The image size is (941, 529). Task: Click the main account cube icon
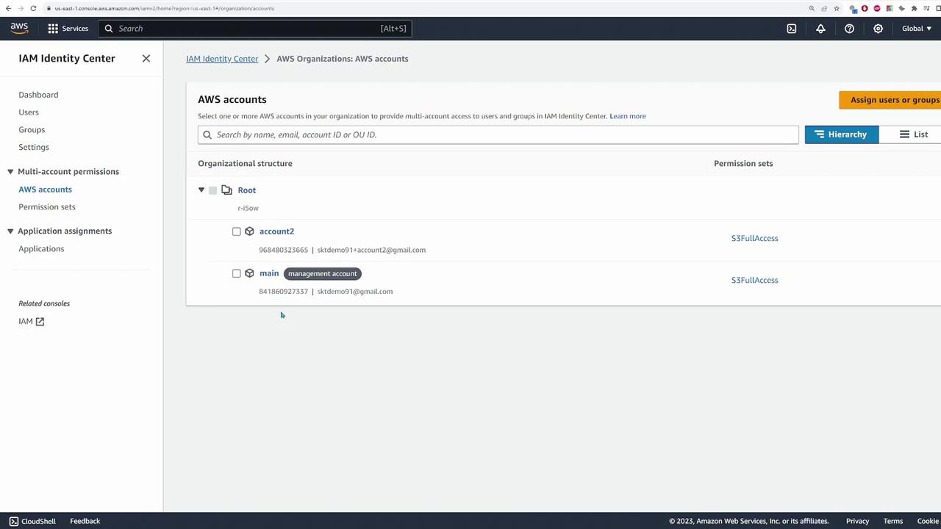(249, 273)
